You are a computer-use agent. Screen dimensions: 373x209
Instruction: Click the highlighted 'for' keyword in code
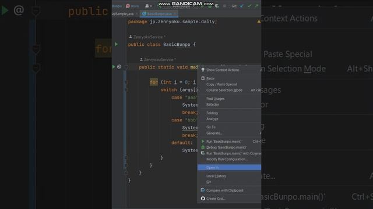point(154,82)
